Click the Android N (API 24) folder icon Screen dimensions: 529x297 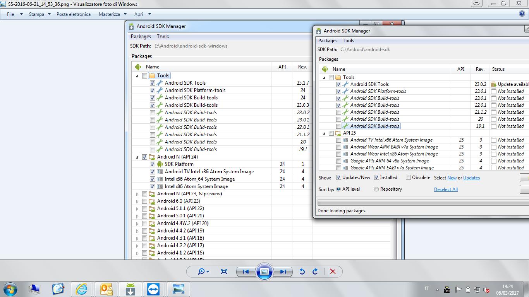coord(152,157)
